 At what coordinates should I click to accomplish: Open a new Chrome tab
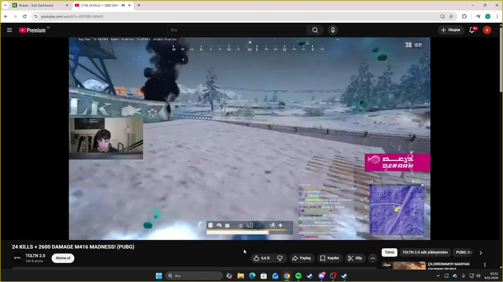[x=139, y=5]
